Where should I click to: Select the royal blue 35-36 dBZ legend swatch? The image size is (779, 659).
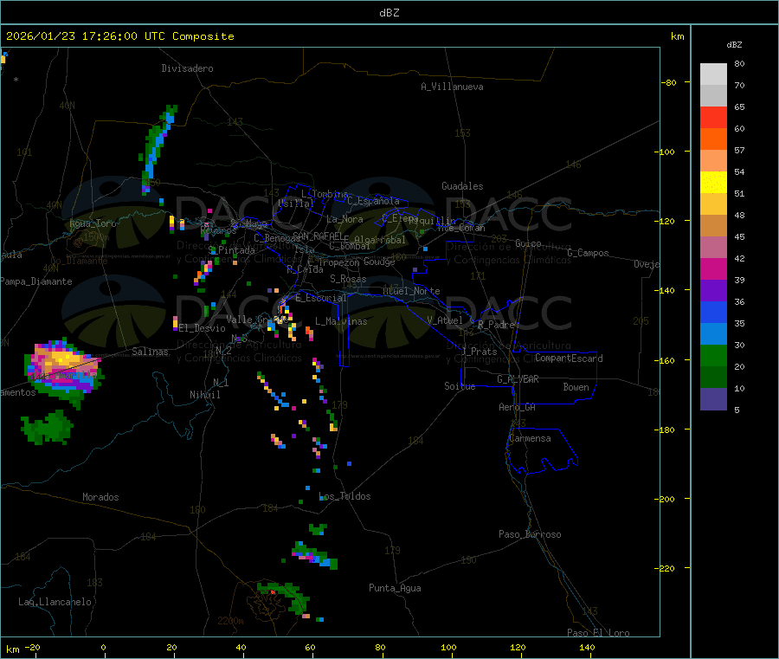(x=713, y=312)
